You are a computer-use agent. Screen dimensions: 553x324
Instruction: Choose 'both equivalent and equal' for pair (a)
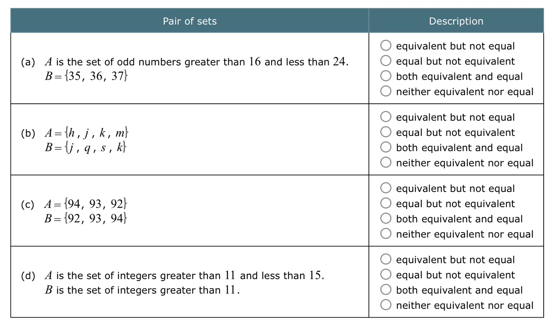386,76
